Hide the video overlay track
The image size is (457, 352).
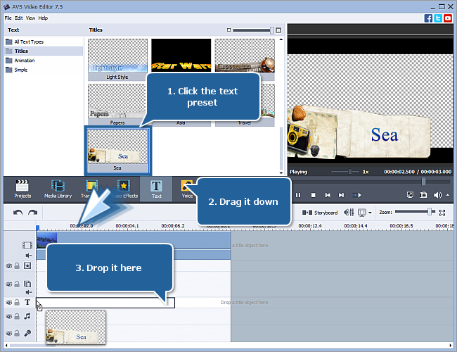(9, 284)
